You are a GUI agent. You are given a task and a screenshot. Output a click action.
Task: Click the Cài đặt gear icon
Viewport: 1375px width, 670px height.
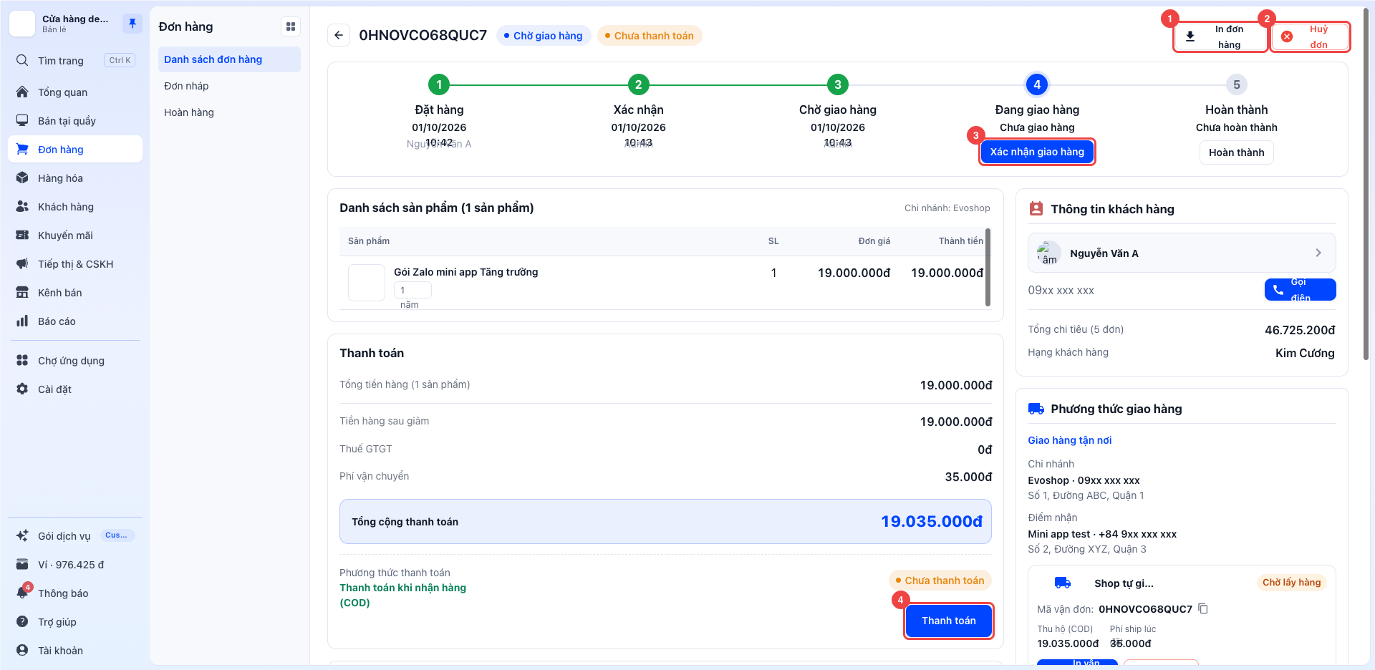tap(22, 389)
